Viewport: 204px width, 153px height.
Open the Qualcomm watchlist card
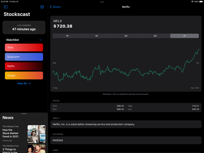pos(24,57)
